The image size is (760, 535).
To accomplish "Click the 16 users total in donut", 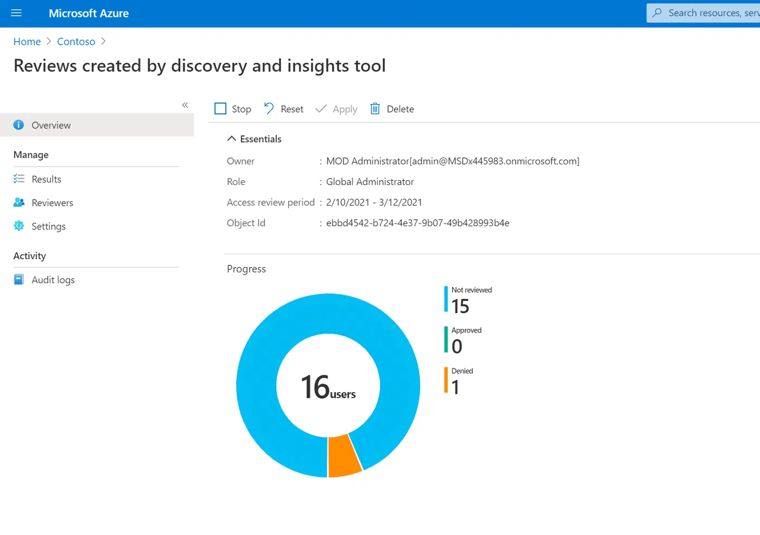I will pyautogui.click(x=328, y=387).
